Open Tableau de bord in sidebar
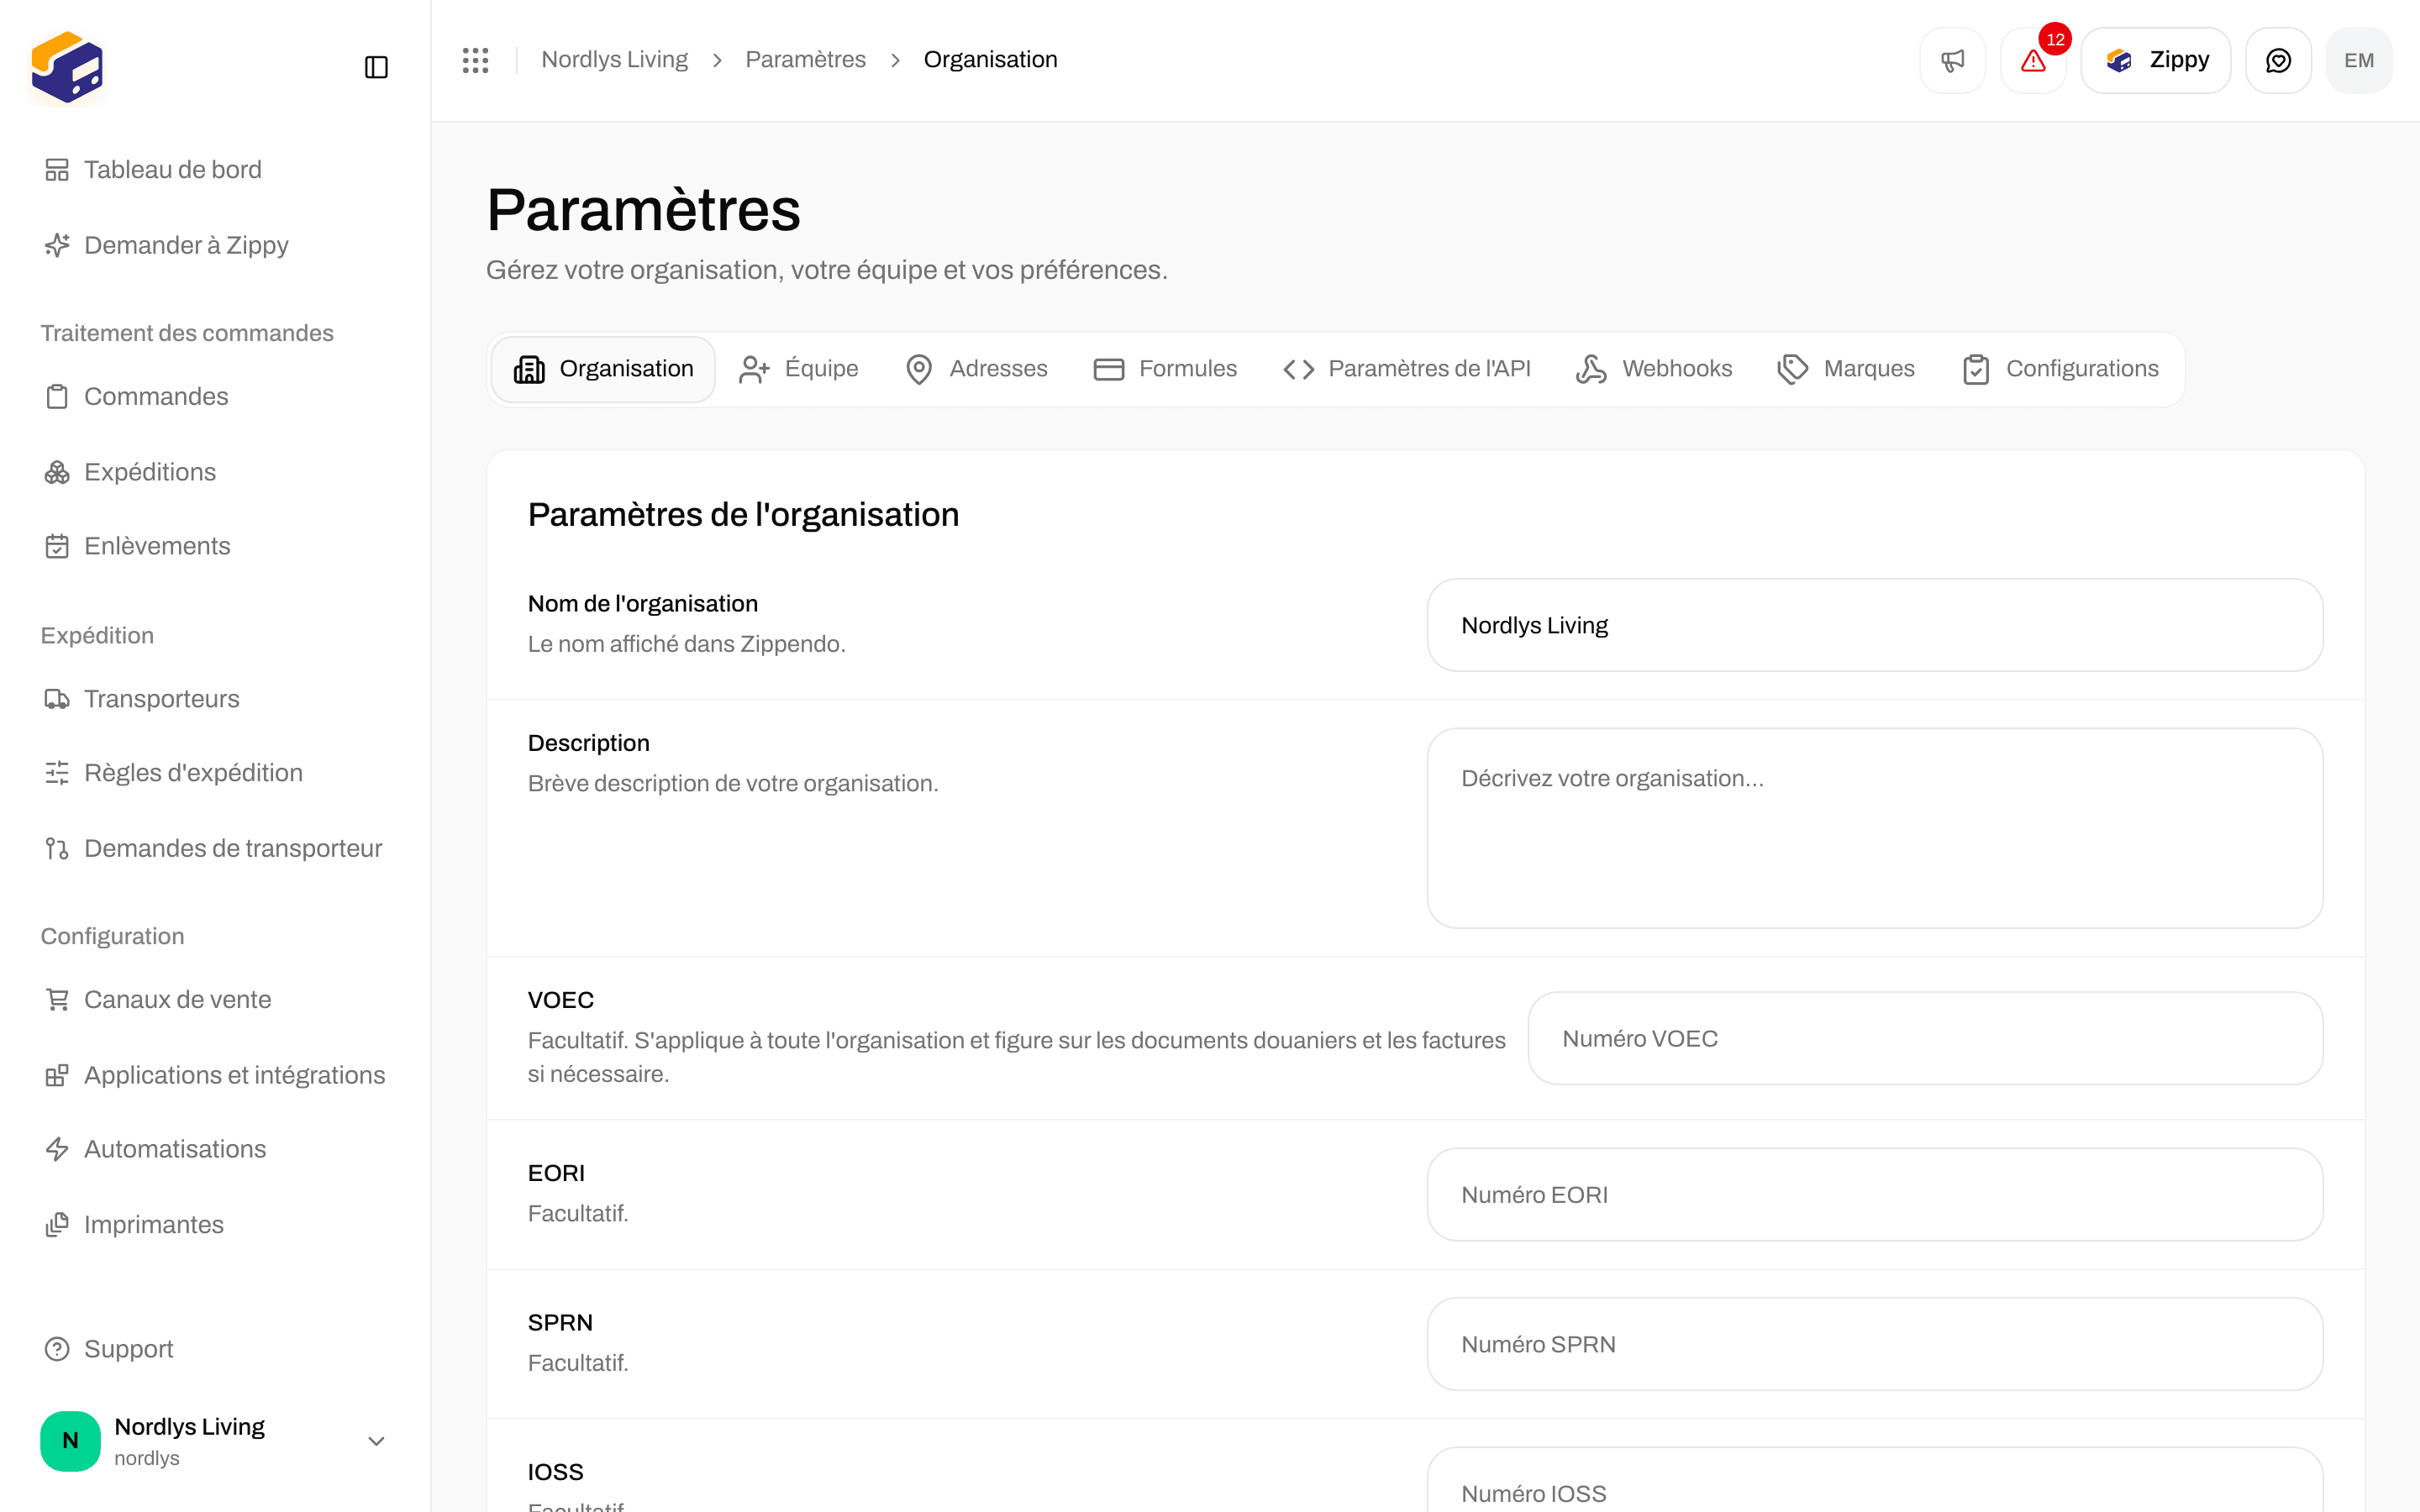 [214, 169]
